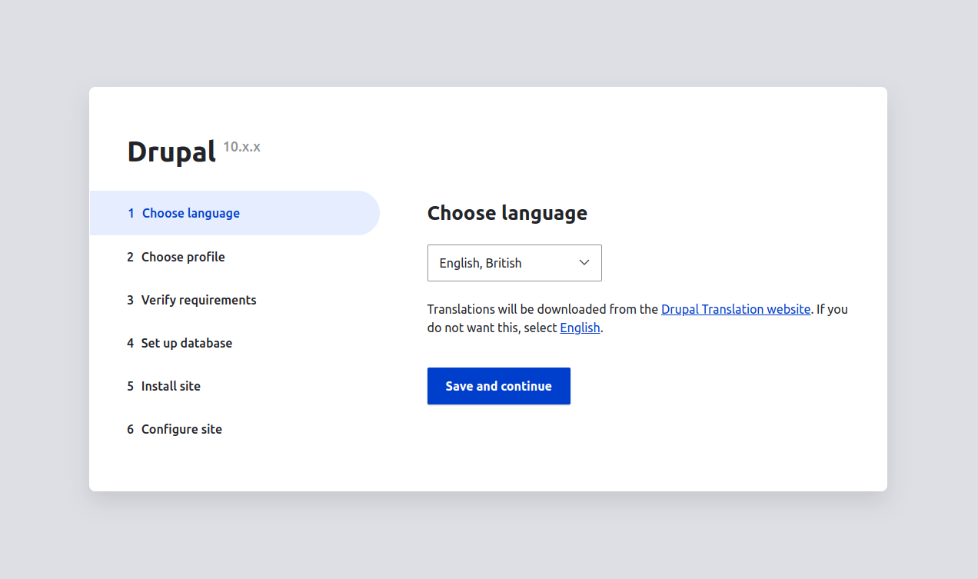978x579 pixels.
Task: Select the 'Choose profile' step label
Action: (183, 257)
